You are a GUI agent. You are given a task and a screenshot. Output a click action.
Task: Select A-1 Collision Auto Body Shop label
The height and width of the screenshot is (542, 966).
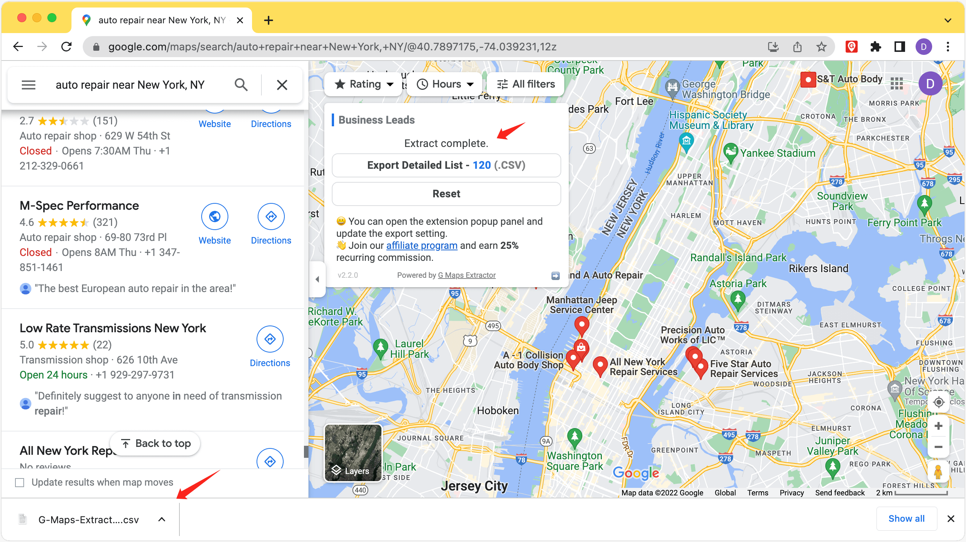[x=529, y=360]
